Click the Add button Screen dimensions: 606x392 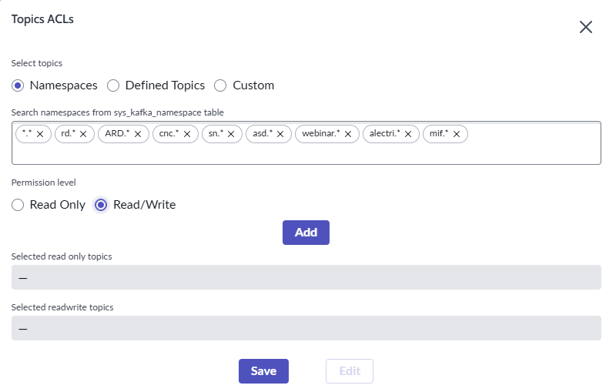coord(306,233)
